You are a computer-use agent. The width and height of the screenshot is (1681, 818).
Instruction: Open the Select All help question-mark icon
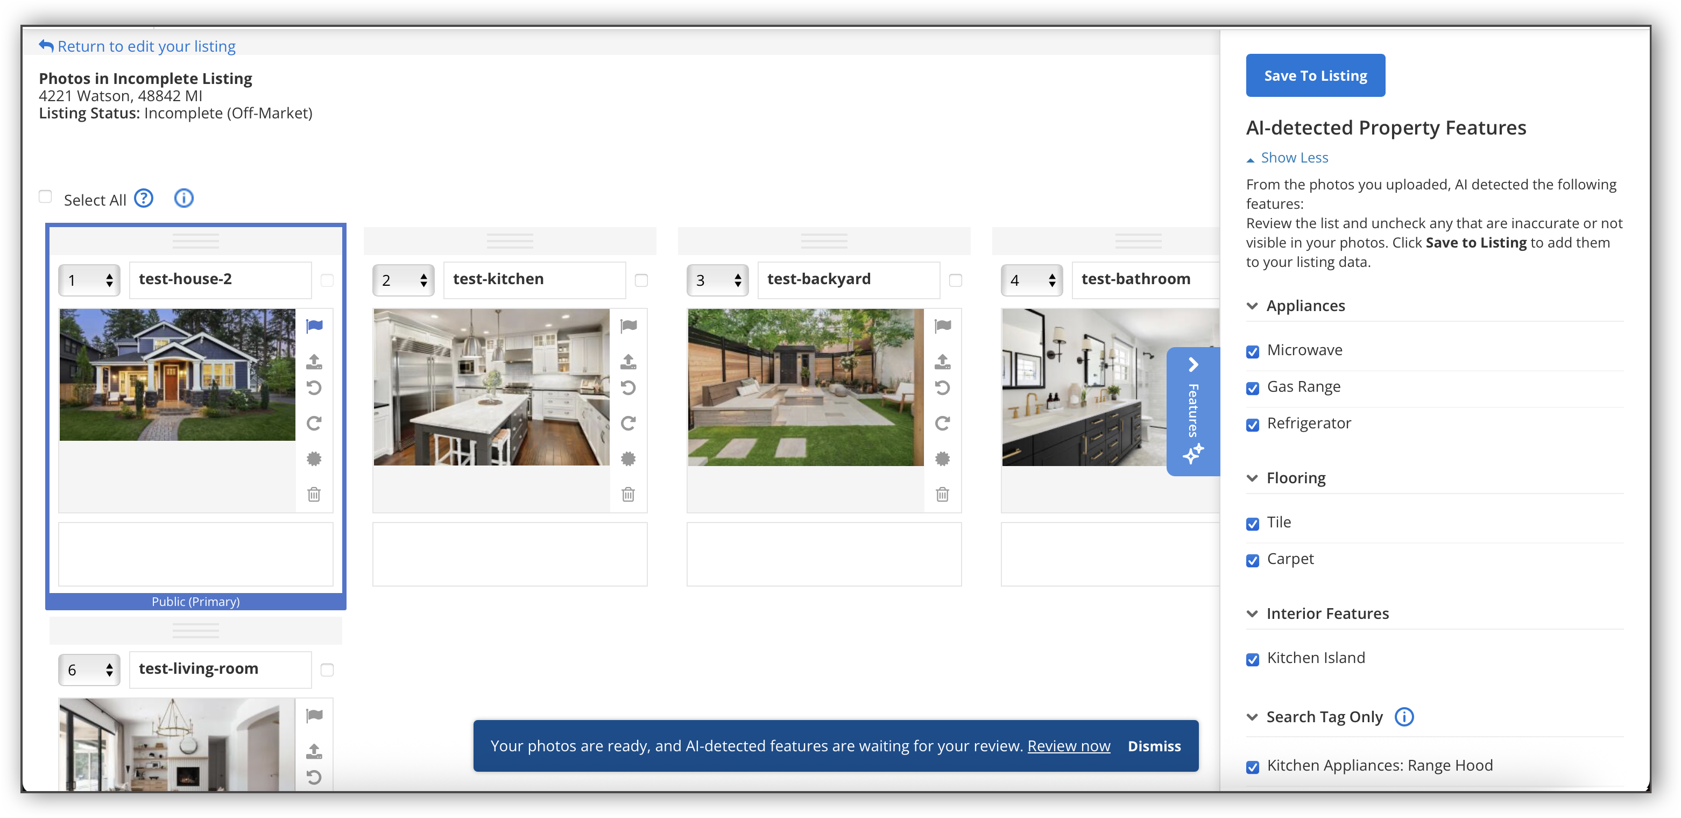pyautogui.click(x=144, y=199)
